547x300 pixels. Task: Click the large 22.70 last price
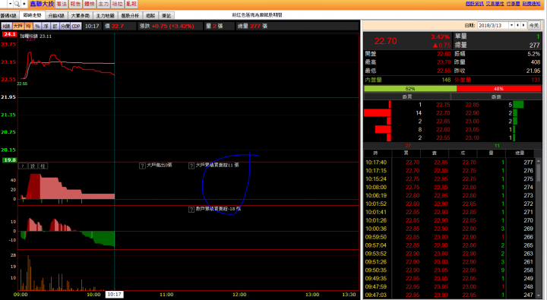point(385,41)
